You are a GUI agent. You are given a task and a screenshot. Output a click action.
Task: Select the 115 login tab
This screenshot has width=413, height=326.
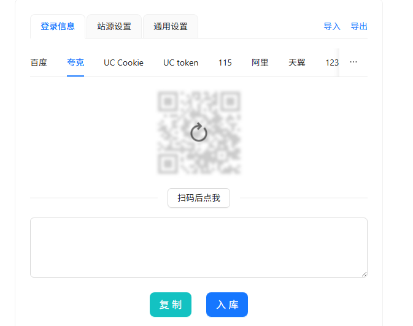tap(225, 63)
